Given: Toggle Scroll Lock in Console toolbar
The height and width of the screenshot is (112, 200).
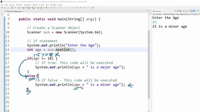Looking at the screenshot, I should point(186,11).
